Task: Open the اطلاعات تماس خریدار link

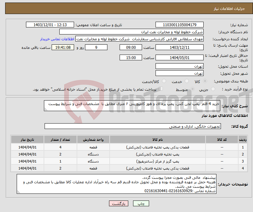Action: coord(57,39)
